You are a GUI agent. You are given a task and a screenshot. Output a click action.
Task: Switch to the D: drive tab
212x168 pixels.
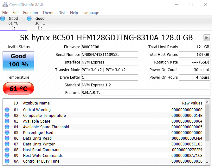40,23
